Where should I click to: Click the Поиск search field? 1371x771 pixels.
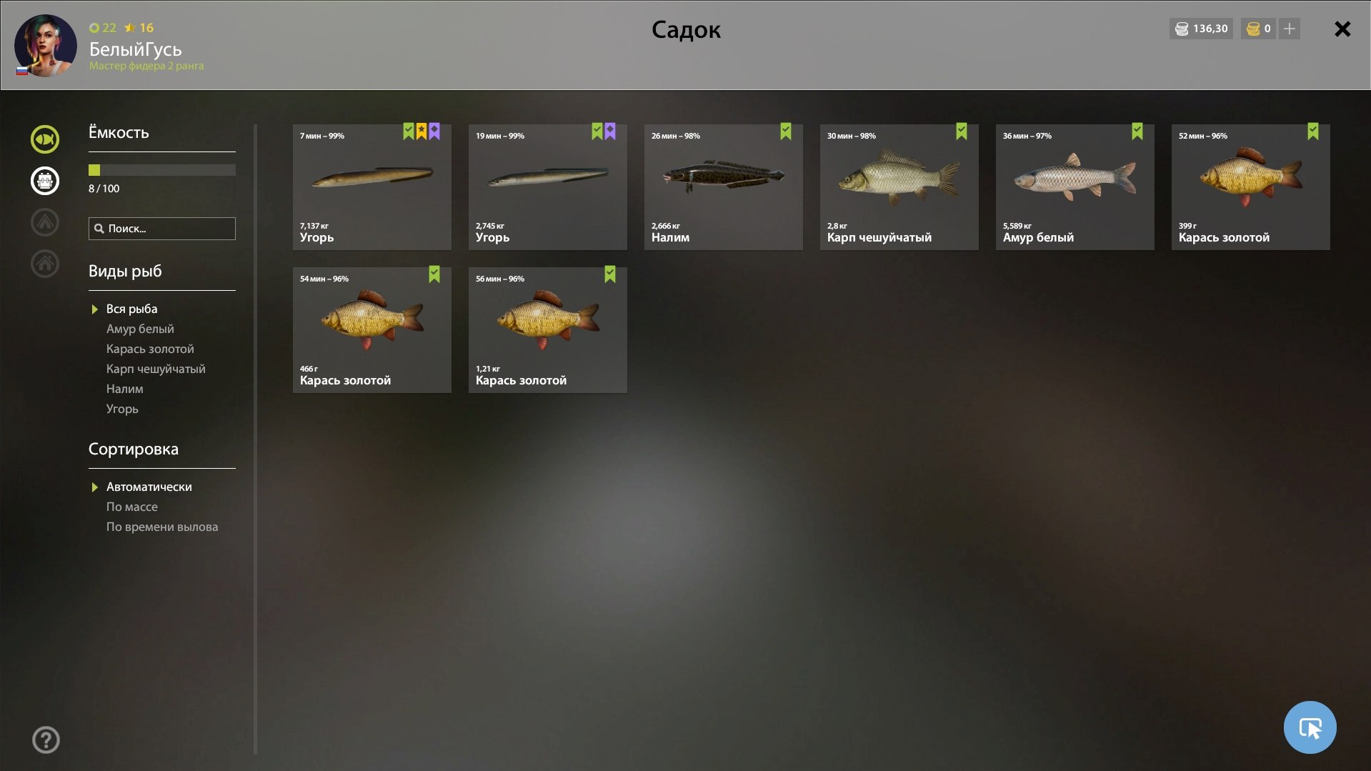(x=162, y=229)
